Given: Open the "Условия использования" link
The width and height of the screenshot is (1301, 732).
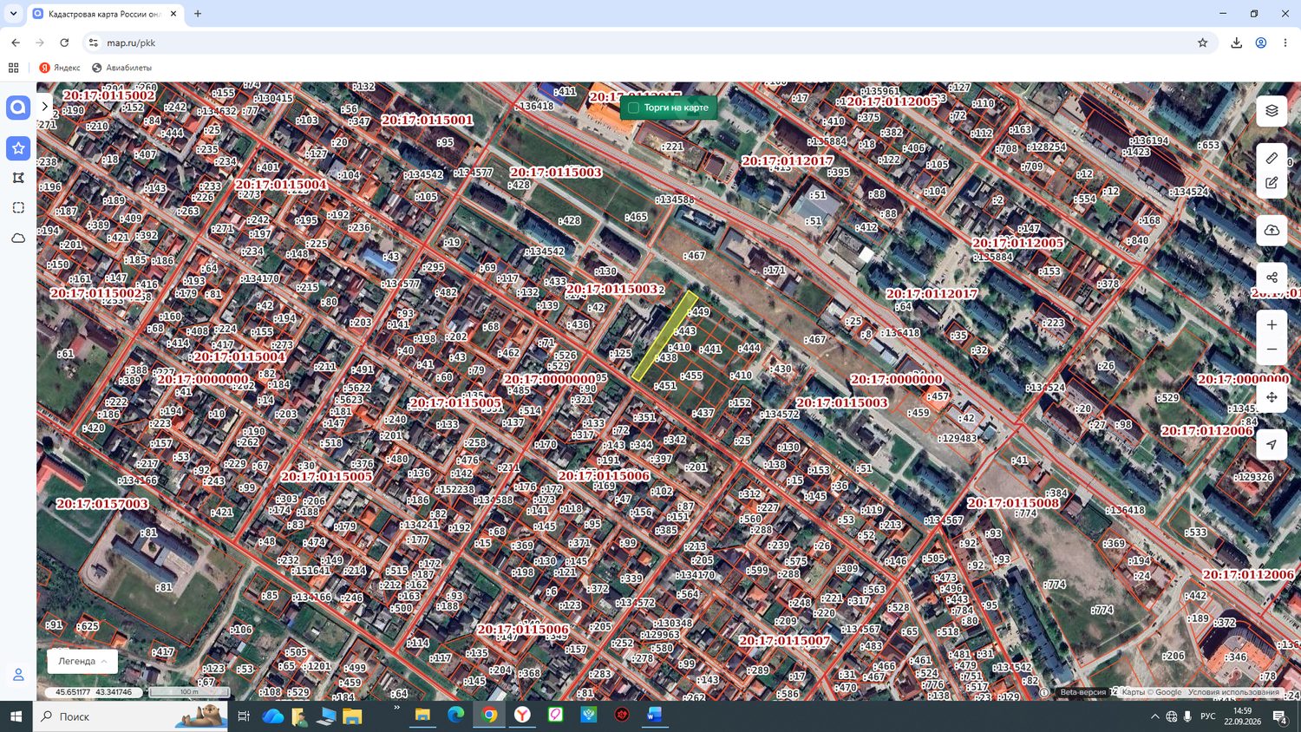Looking at the screenshot, I should (1233, 692).
